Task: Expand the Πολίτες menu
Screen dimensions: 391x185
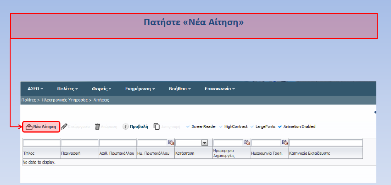Action: point(67,89)
